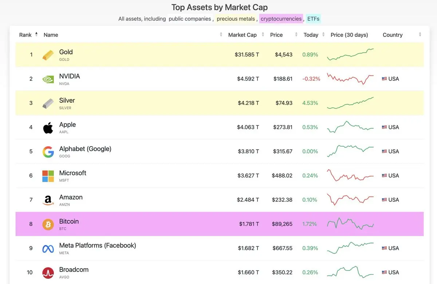Viewport: 437px width, 284px height.
Task: Click the Bitcoin logo icon
Action: pyautogui.click(x=48, y=224)
